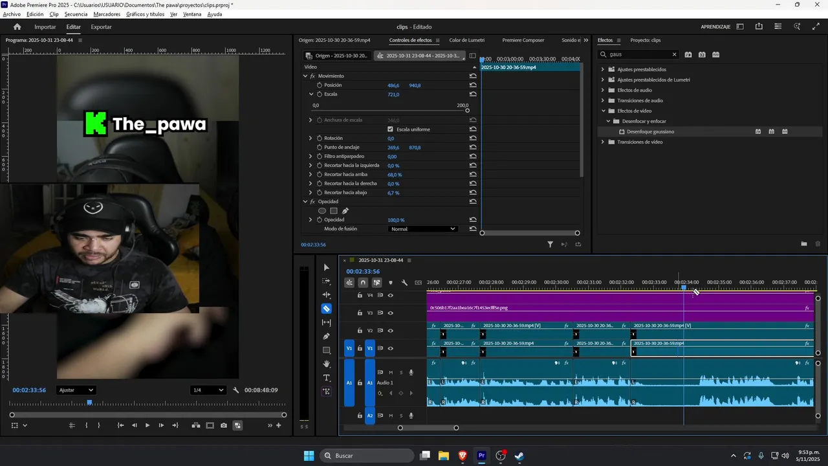Viewport: 828px width, 466px height.
Task: Reset the Posición parameter
Action: click(x=473, y=85)
